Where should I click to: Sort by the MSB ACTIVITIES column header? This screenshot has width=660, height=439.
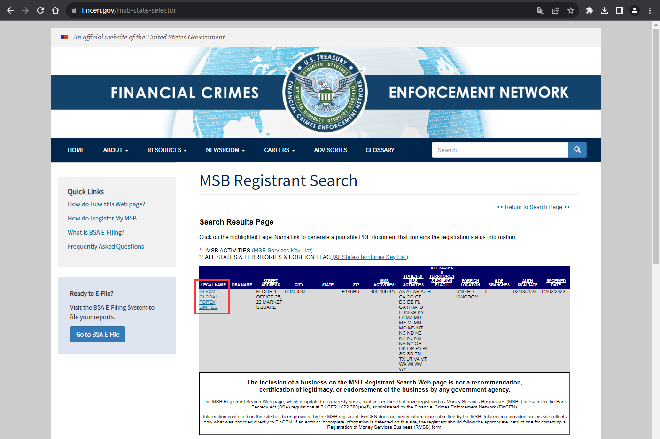385,283
